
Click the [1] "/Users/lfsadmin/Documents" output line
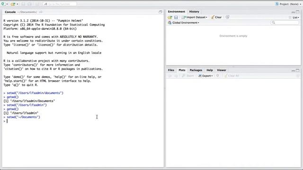tap(29, 101)
